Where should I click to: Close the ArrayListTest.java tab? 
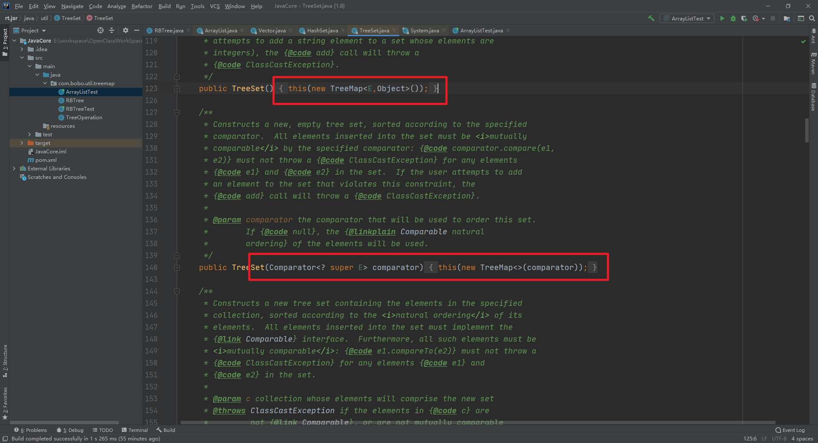coord(508,30)
